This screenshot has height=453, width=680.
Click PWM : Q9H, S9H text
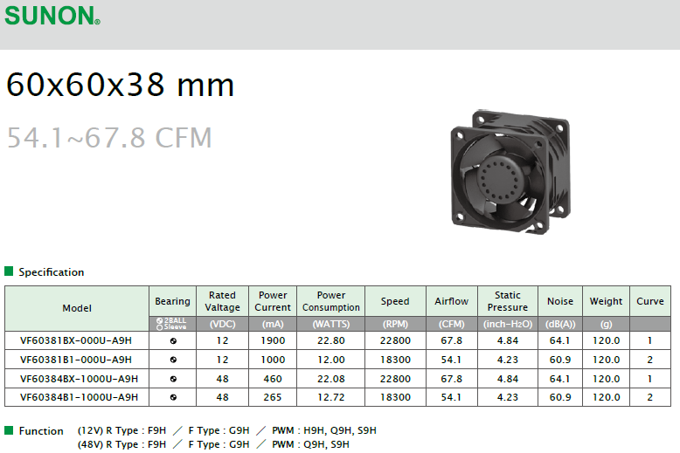(x=310, y=444)
